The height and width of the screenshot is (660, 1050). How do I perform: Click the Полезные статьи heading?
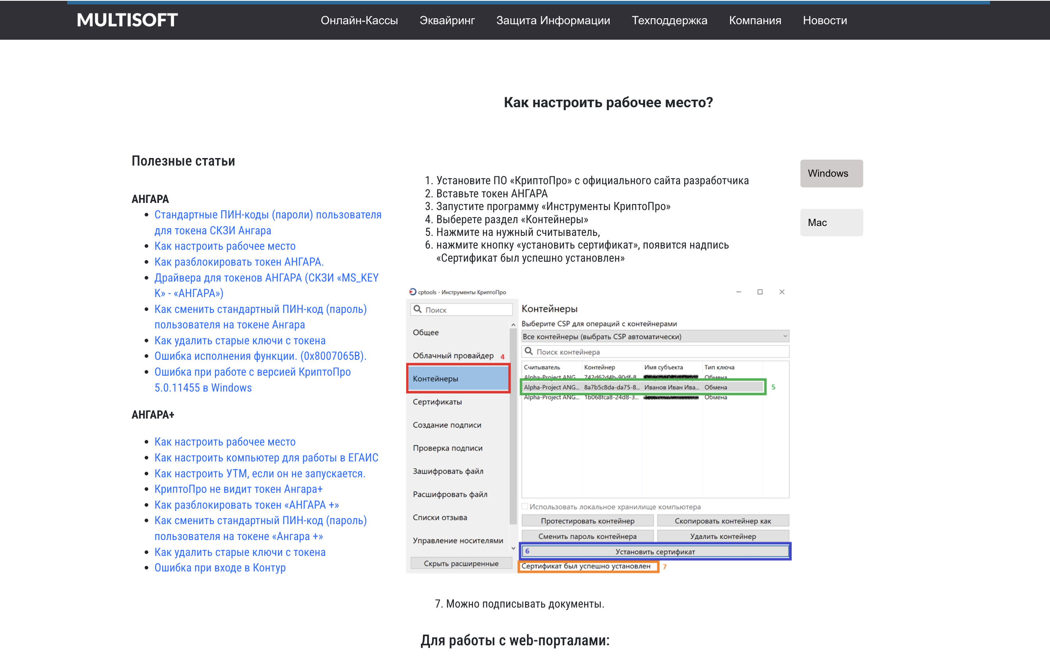[x=183, y=161]
